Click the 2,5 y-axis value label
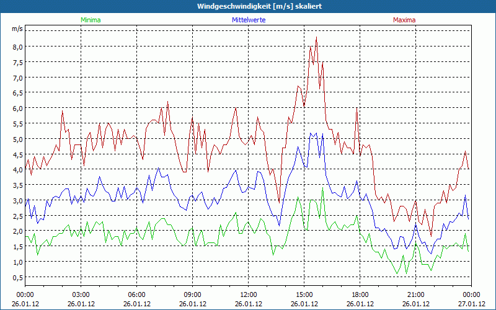 pyautogui.click(x=17, y=216)
